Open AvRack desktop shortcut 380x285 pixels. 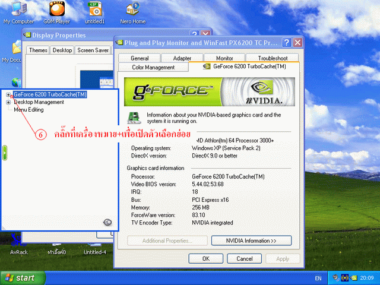pyautogui.click(x=18, y=245)
